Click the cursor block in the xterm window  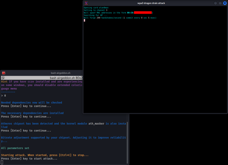point(84,20)
